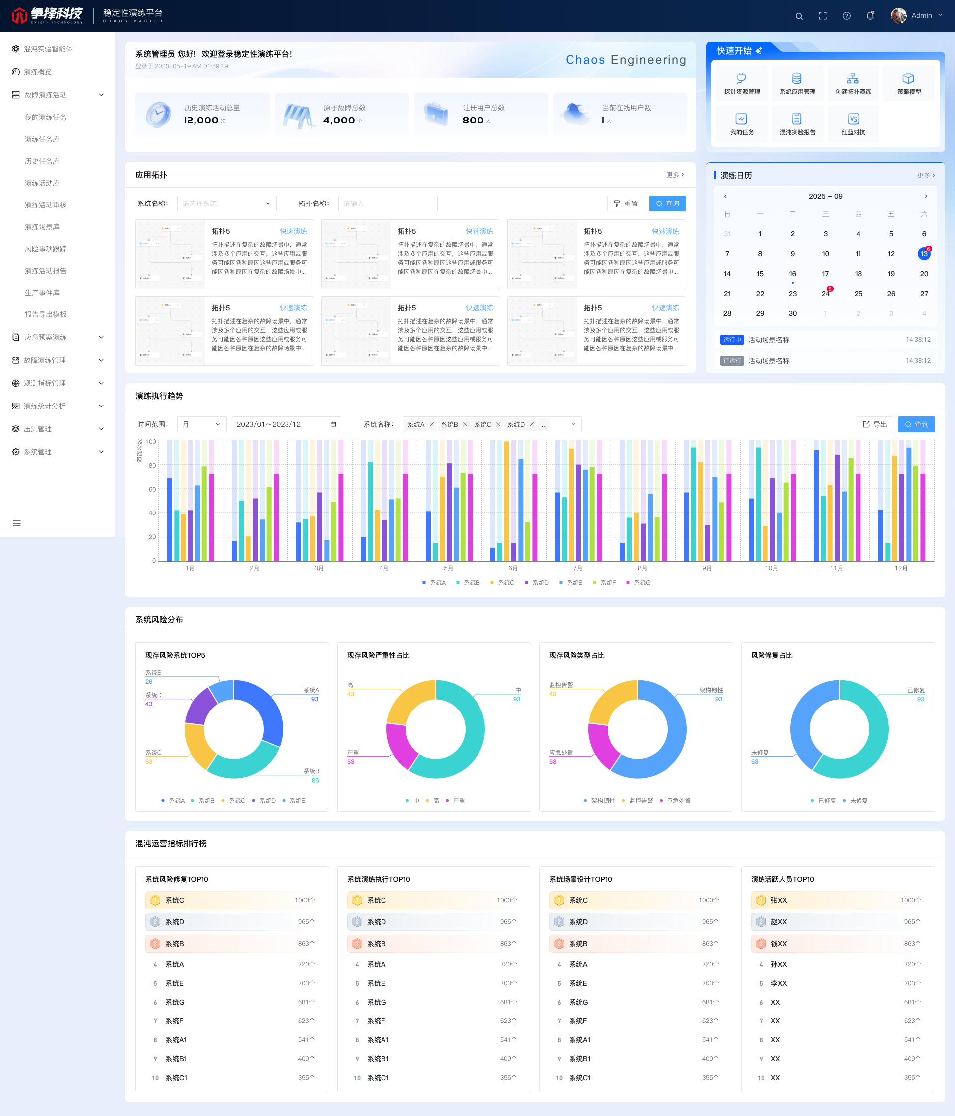This screenshot has height=1116, width=955.
Task: Open the notification bell
Action: click(x=870, y=15)
